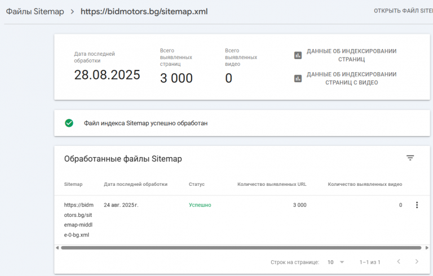The height and width of the screenshot is (276, 433).
Task: Click Количество выявленных URL column header
Action: (272, 184)
